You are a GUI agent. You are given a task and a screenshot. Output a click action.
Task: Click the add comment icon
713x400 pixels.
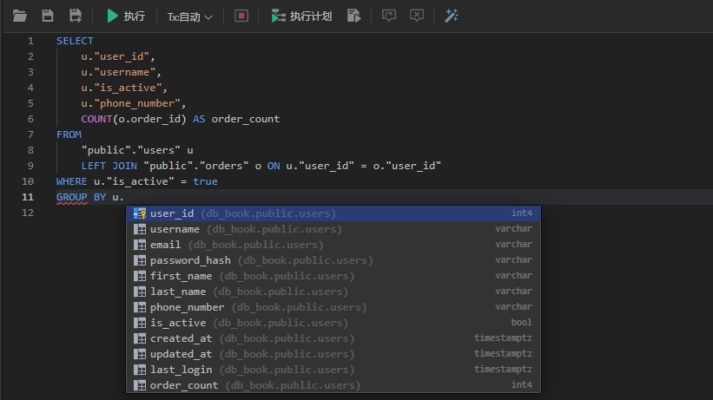click(x=388, y=16)
